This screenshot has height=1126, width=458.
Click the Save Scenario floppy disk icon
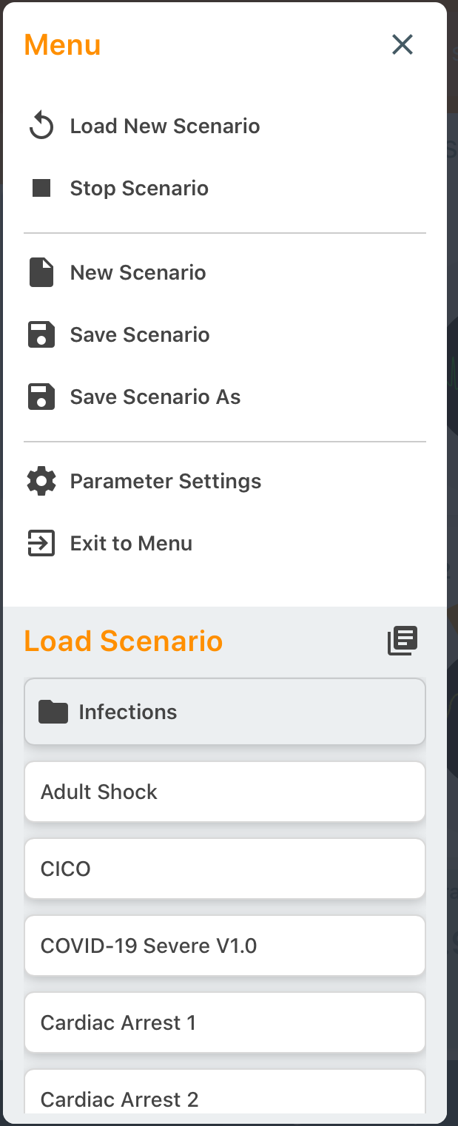pyautogui.click(x=42, y=334)
